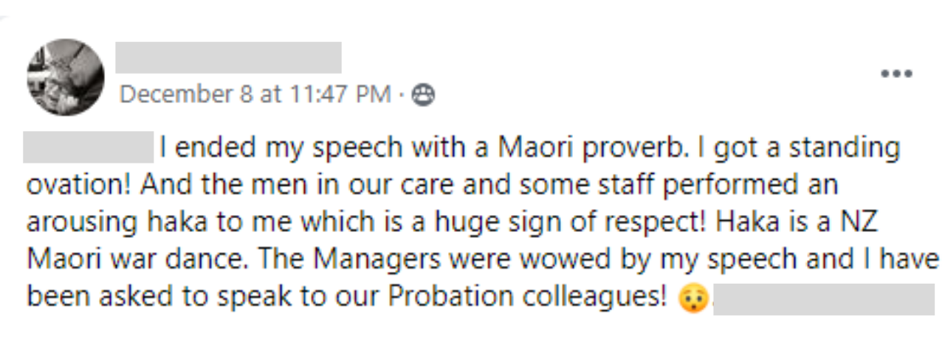Click the redacted tagged name starting the post
The image size is (945, 358).
[88, 147]
